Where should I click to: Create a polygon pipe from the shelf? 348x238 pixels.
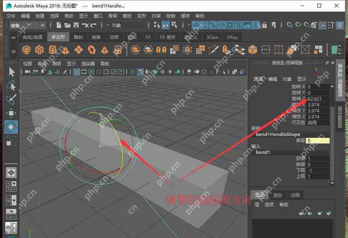point(118,50)
